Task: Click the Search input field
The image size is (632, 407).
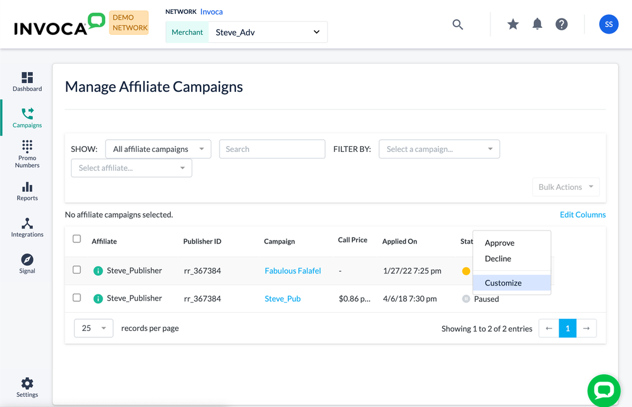Action: (272, 149)
